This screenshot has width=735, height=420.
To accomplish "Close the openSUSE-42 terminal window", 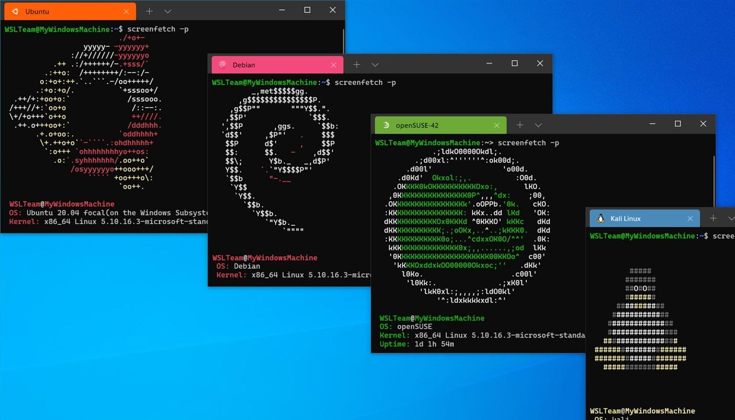I will point(703,124).
